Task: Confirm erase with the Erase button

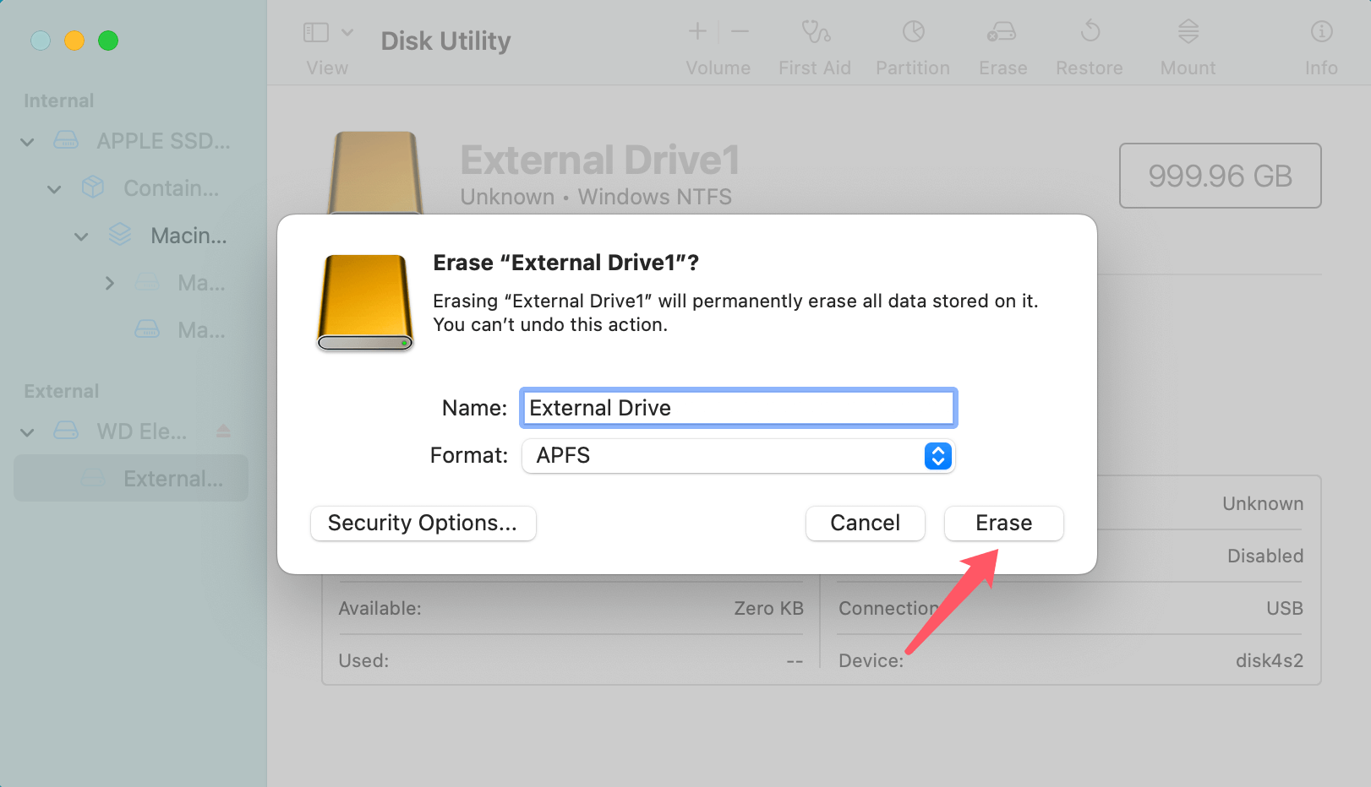Action: click(x=1003, y=523)
